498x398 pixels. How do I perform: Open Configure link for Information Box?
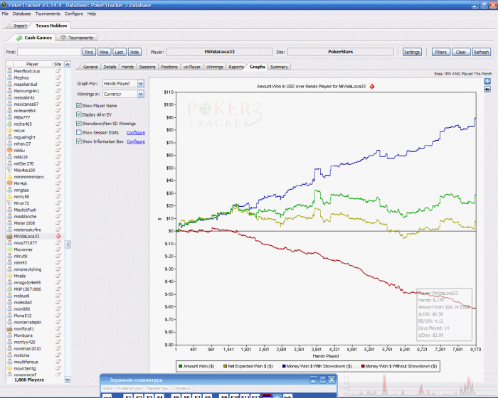pyautogui.click(x=136, y=141)
